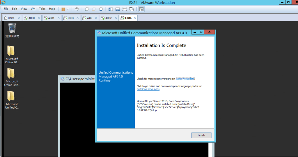
Task: Click the Revert to snapshot icon
Action: 94,9
